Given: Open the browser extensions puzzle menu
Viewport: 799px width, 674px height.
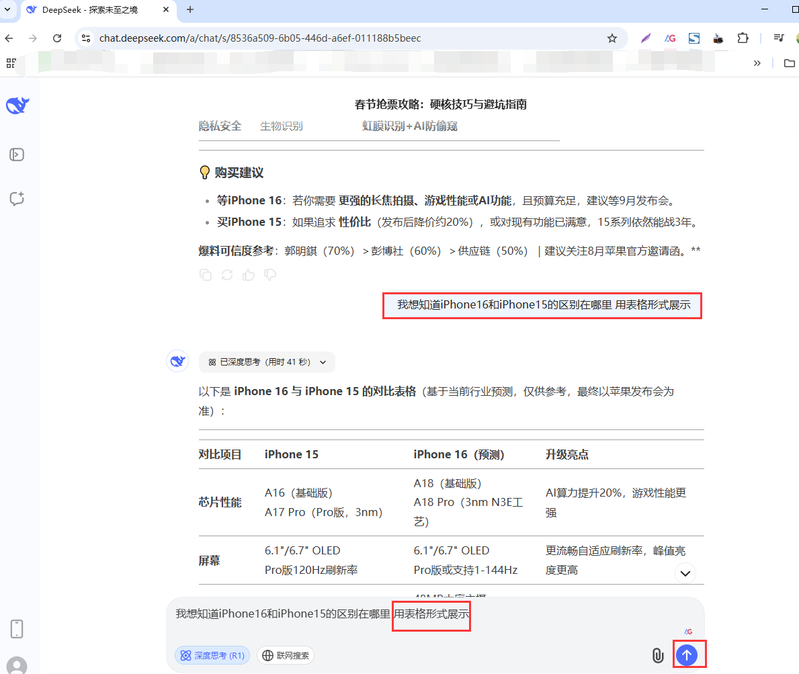Looking at the screenshot, I should (743, 38).
